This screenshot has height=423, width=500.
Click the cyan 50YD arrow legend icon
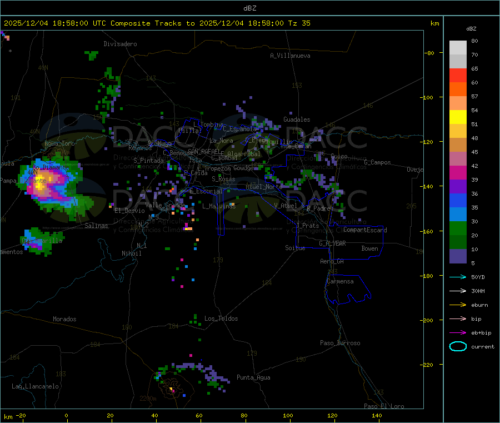point(458,277)
